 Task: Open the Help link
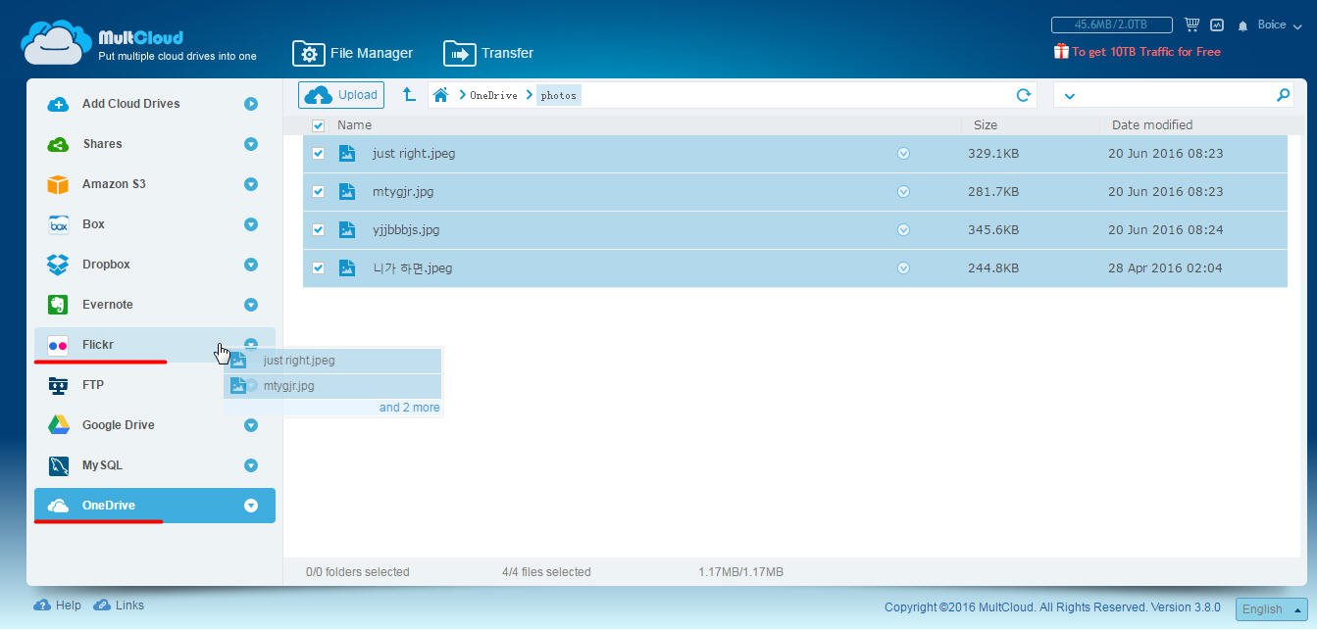pyautogui.click(x=69, y=606)
